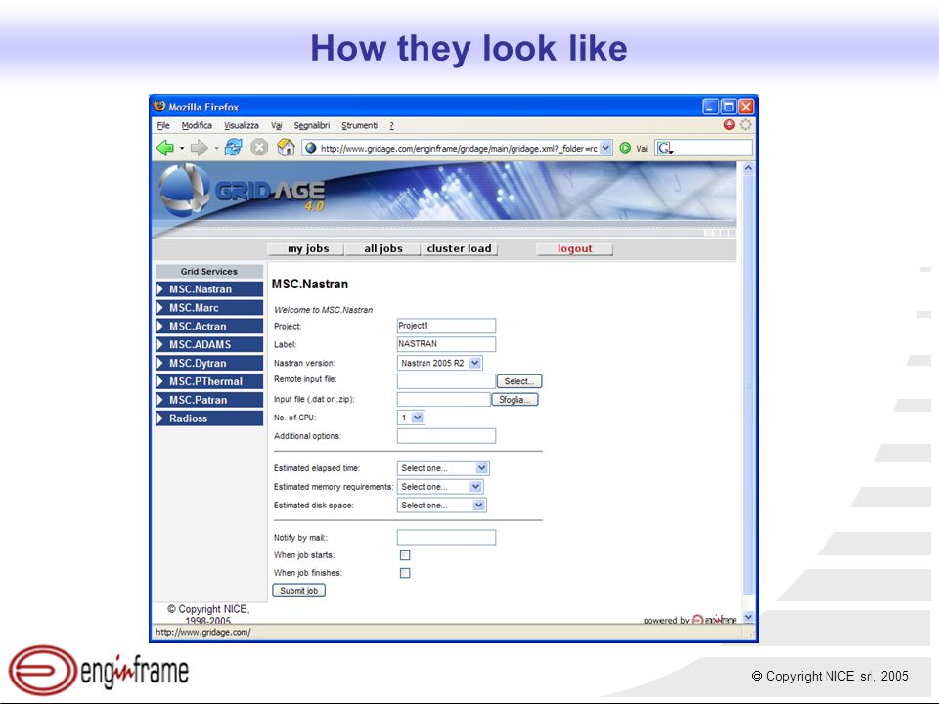Open the ? help menu
939x704 pixels.
click(x=391, y=125)
